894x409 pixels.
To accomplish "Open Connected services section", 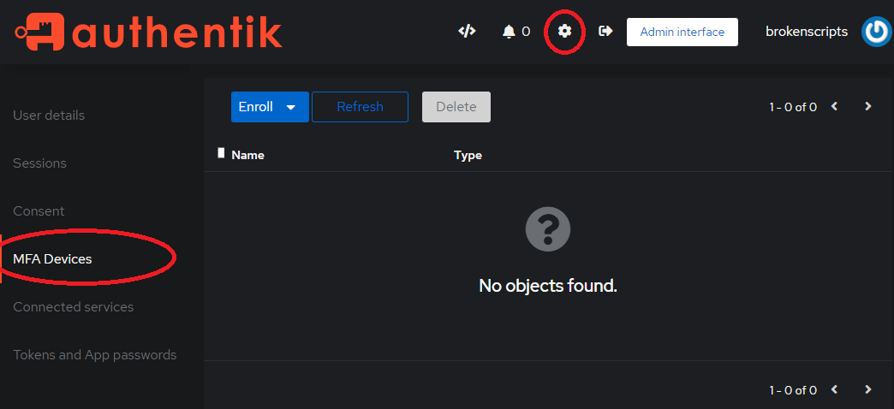I will click(74, 306).
